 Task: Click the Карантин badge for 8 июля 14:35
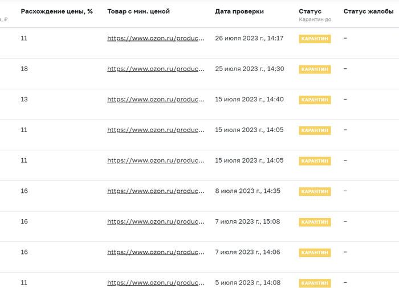315,191
